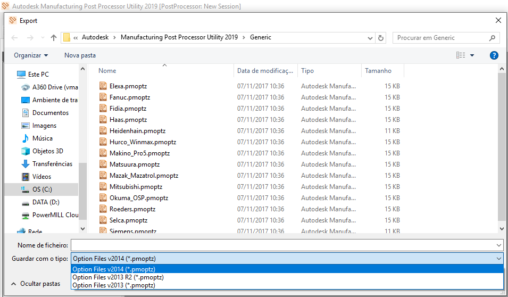Click the Fidia.pmoptz file icon
The image size is (508, 297).
click(x=103, y=108)
